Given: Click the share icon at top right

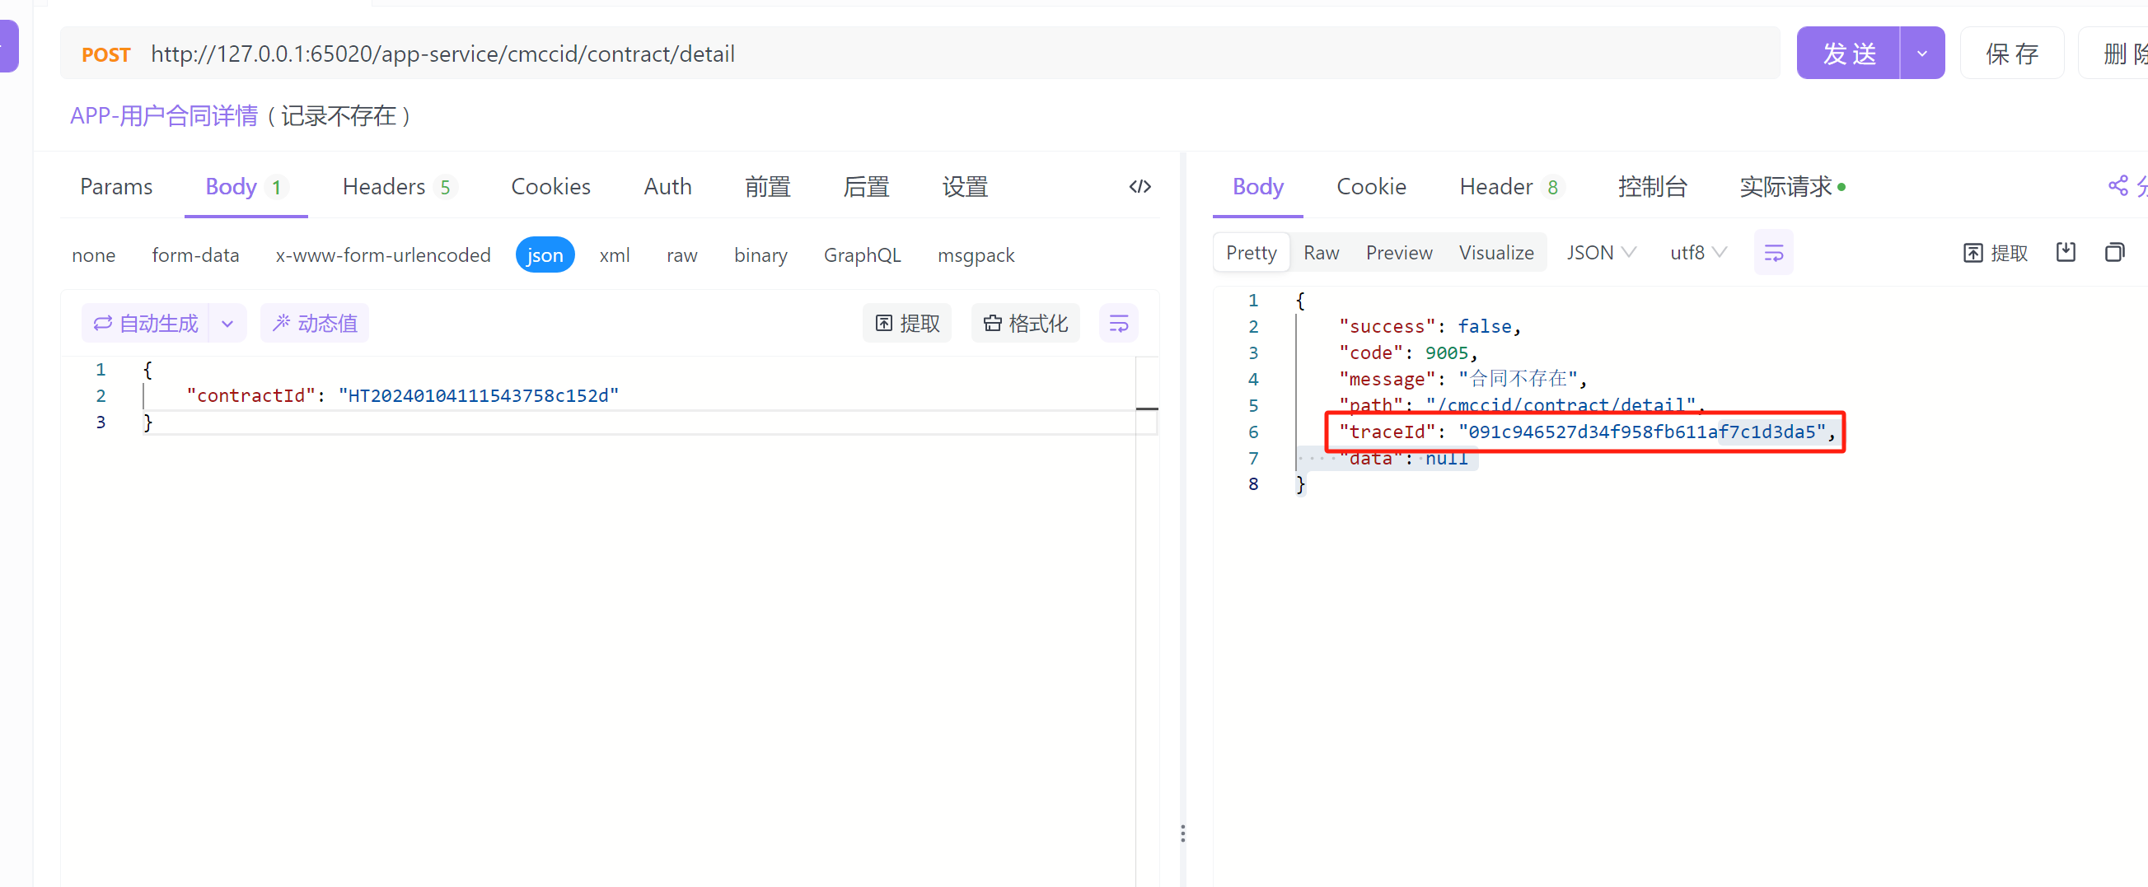Looking at the screenshot, I should tap(2118, 186).
